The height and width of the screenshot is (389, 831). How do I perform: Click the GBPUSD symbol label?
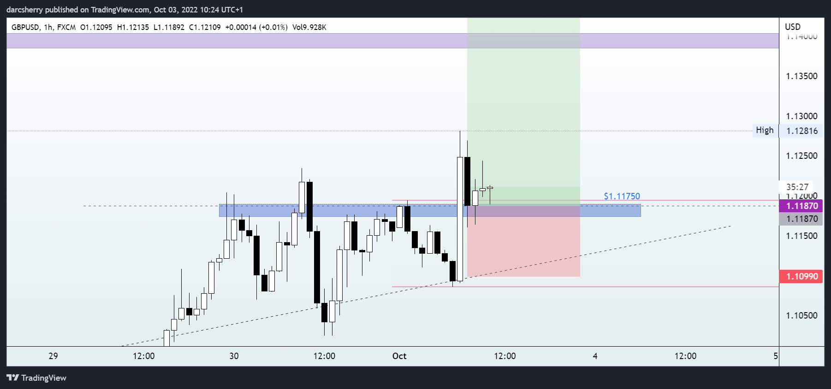25,27
